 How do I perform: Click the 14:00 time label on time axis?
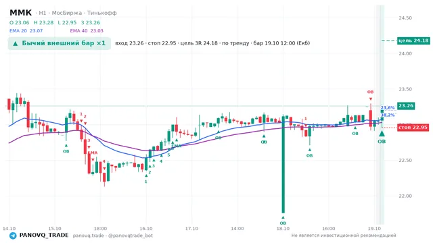pyautogui.click(x=237, y=228)
